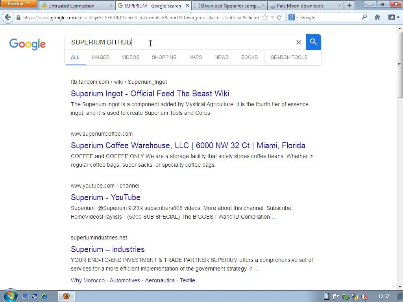The height and width of the screenshot is (302, 403).
Task: Close the Untrusted Connection tab
Action: click(111, 6)
